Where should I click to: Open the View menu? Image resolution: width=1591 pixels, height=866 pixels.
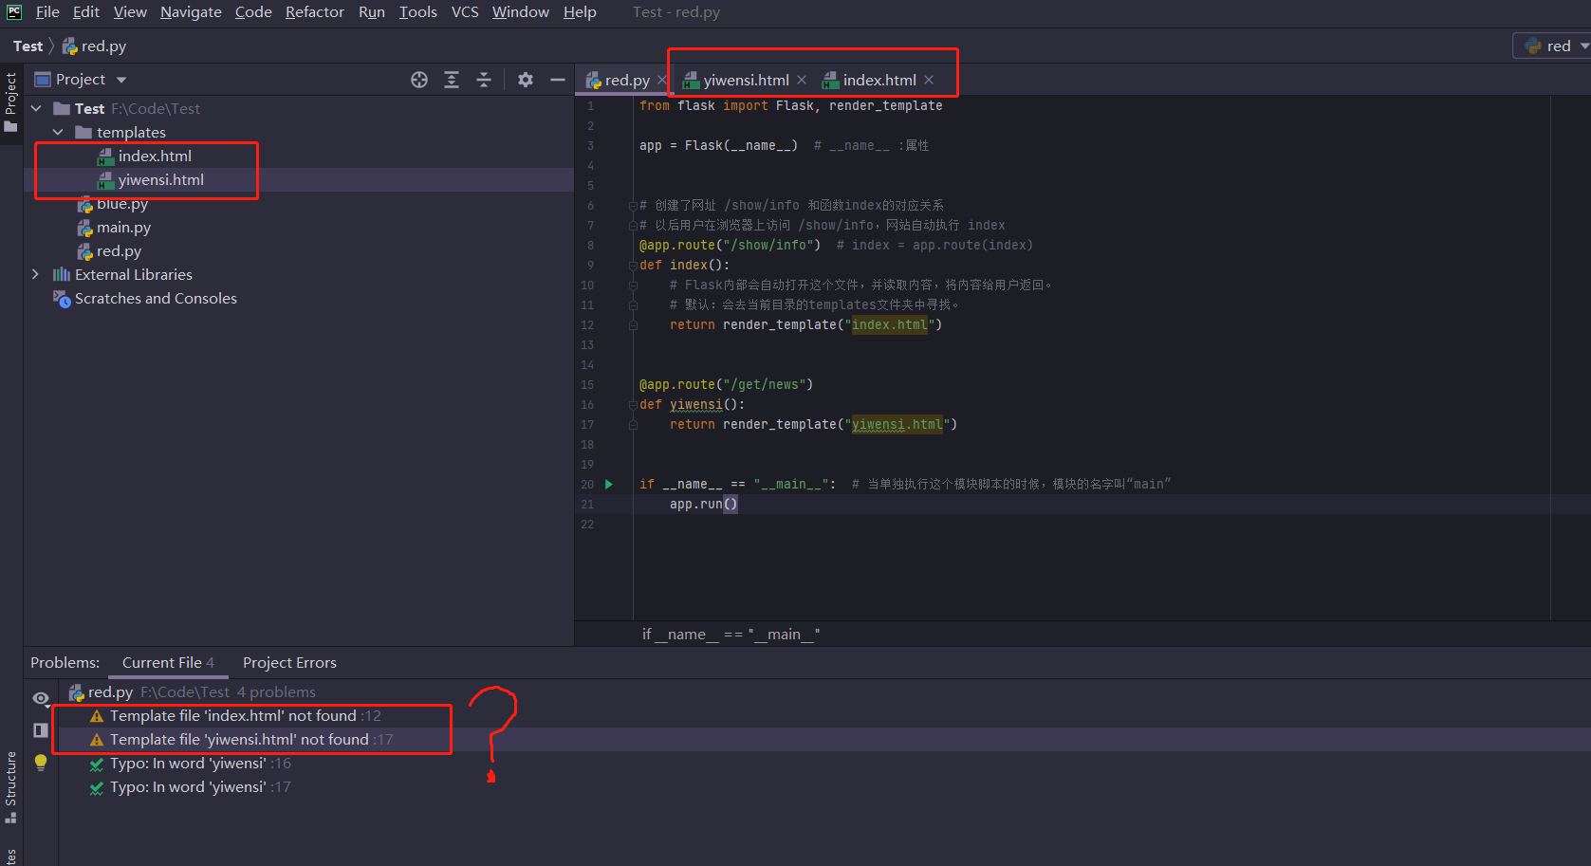click(x=130, y=12)
